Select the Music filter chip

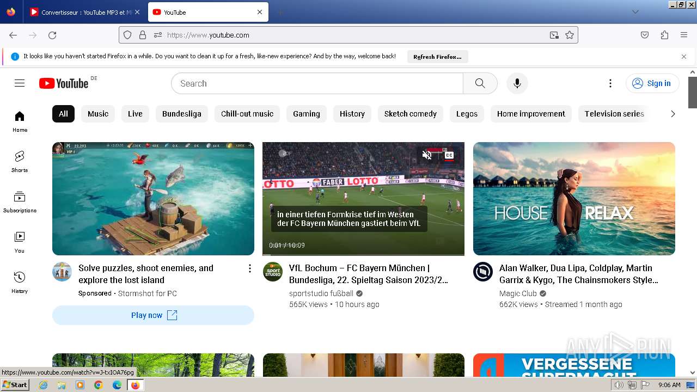[x=98, y=114]
